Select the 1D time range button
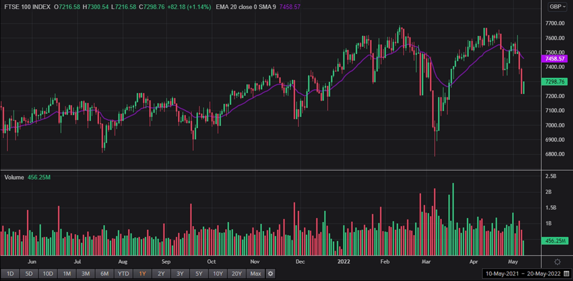This screenshot has height=281, width=573. pyautogui.click(x=10, y=273)
